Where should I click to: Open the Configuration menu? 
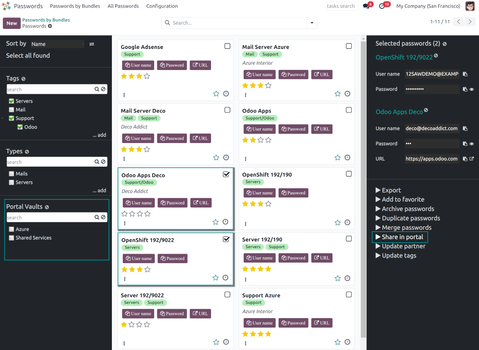(162, 6)
